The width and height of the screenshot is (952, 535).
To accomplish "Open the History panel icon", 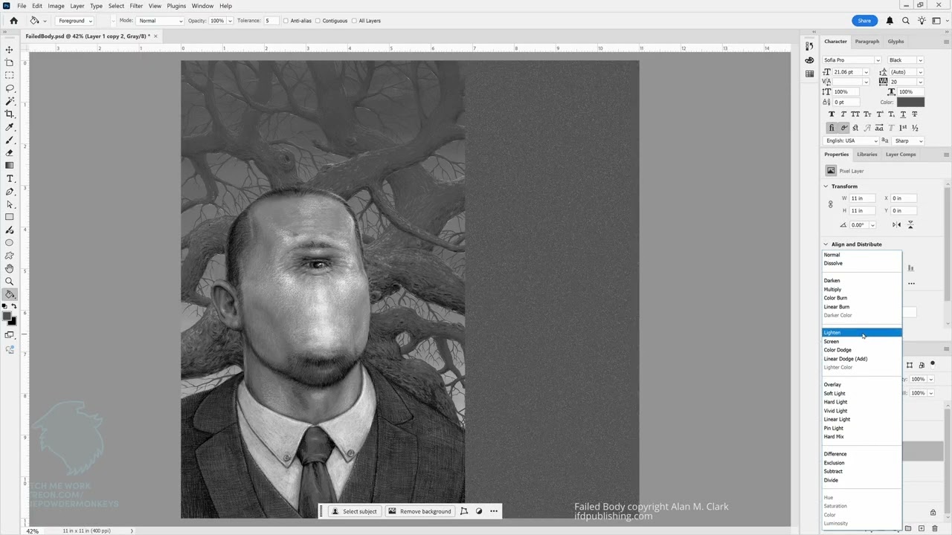I will 809,46.
